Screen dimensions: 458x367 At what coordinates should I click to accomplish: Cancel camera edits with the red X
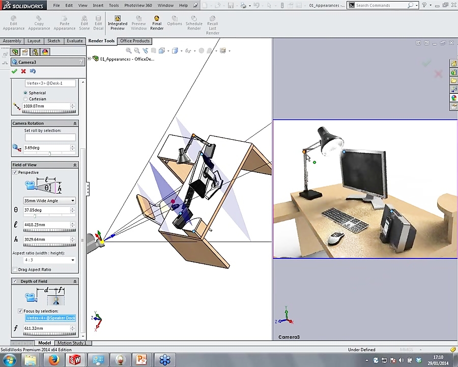pyautogui.click(x=23, y=71)
